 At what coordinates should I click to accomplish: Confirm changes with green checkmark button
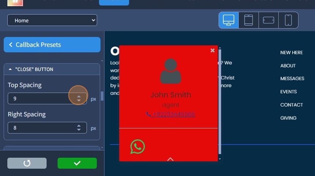[77, 163]
